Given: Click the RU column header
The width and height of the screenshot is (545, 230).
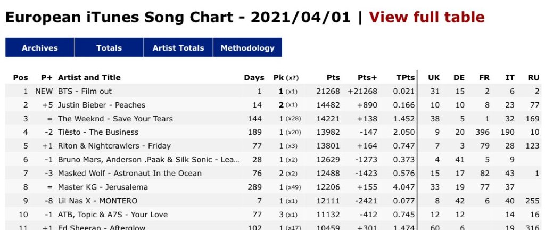Looking at the screenshot, I should (x=533, y=78).
